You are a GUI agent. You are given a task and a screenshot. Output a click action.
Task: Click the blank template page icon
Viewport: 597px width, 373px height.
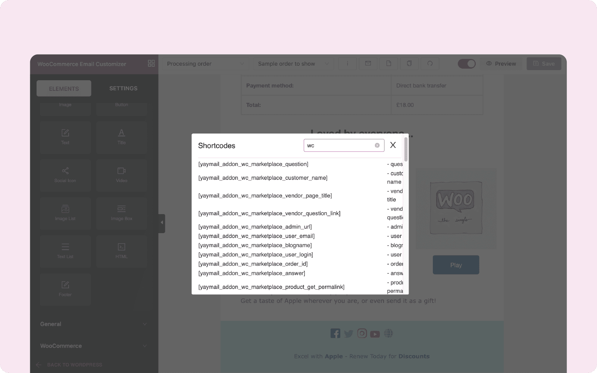[388, 64]
